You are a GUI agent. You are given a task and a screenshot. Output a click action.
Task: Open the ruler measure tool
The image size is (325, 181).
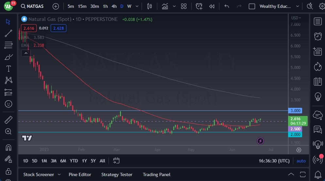pos(9,120)
